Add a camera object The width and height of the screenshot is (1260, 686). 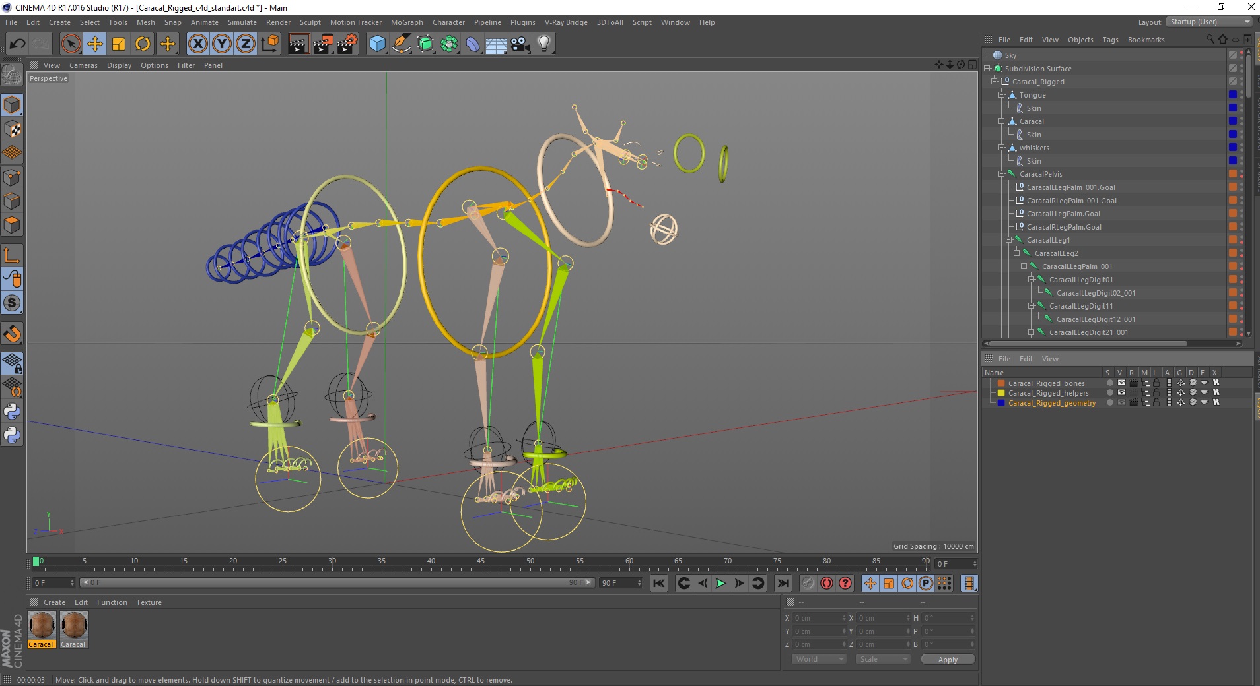(520, 44)
